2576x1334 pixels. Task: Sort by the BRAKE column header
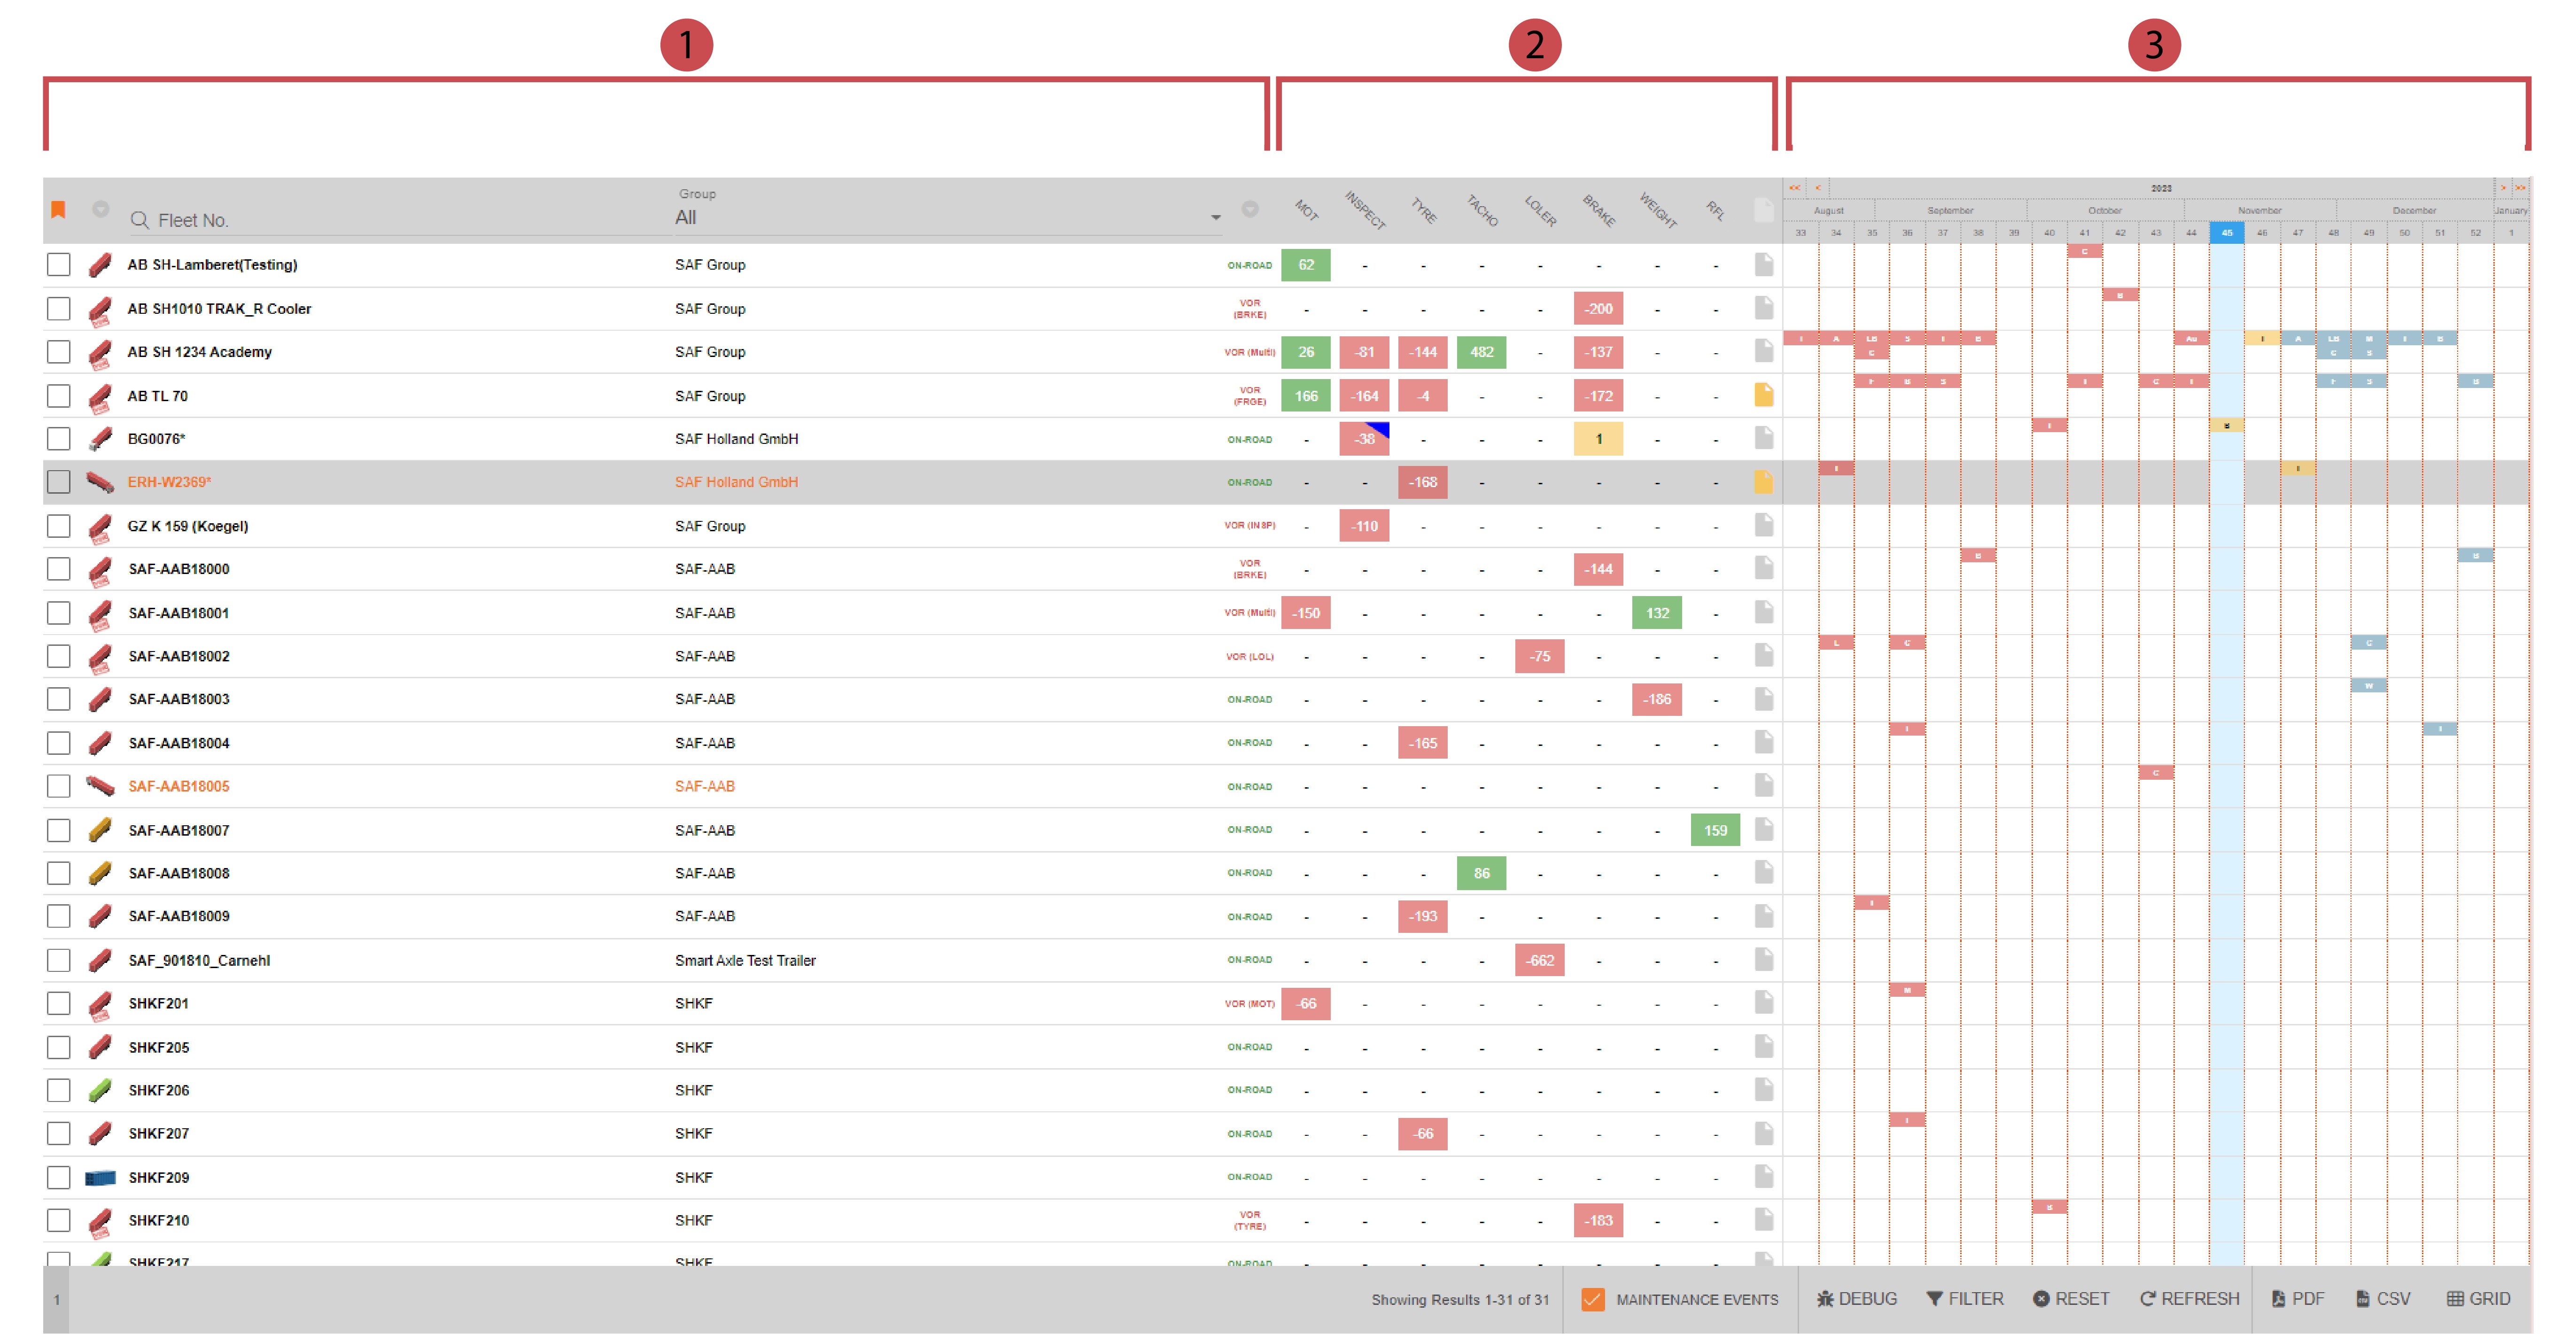click(x=1598, y=211)
